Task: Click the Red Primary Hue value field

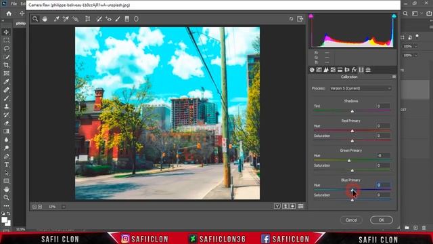Action: pos(384,126)
